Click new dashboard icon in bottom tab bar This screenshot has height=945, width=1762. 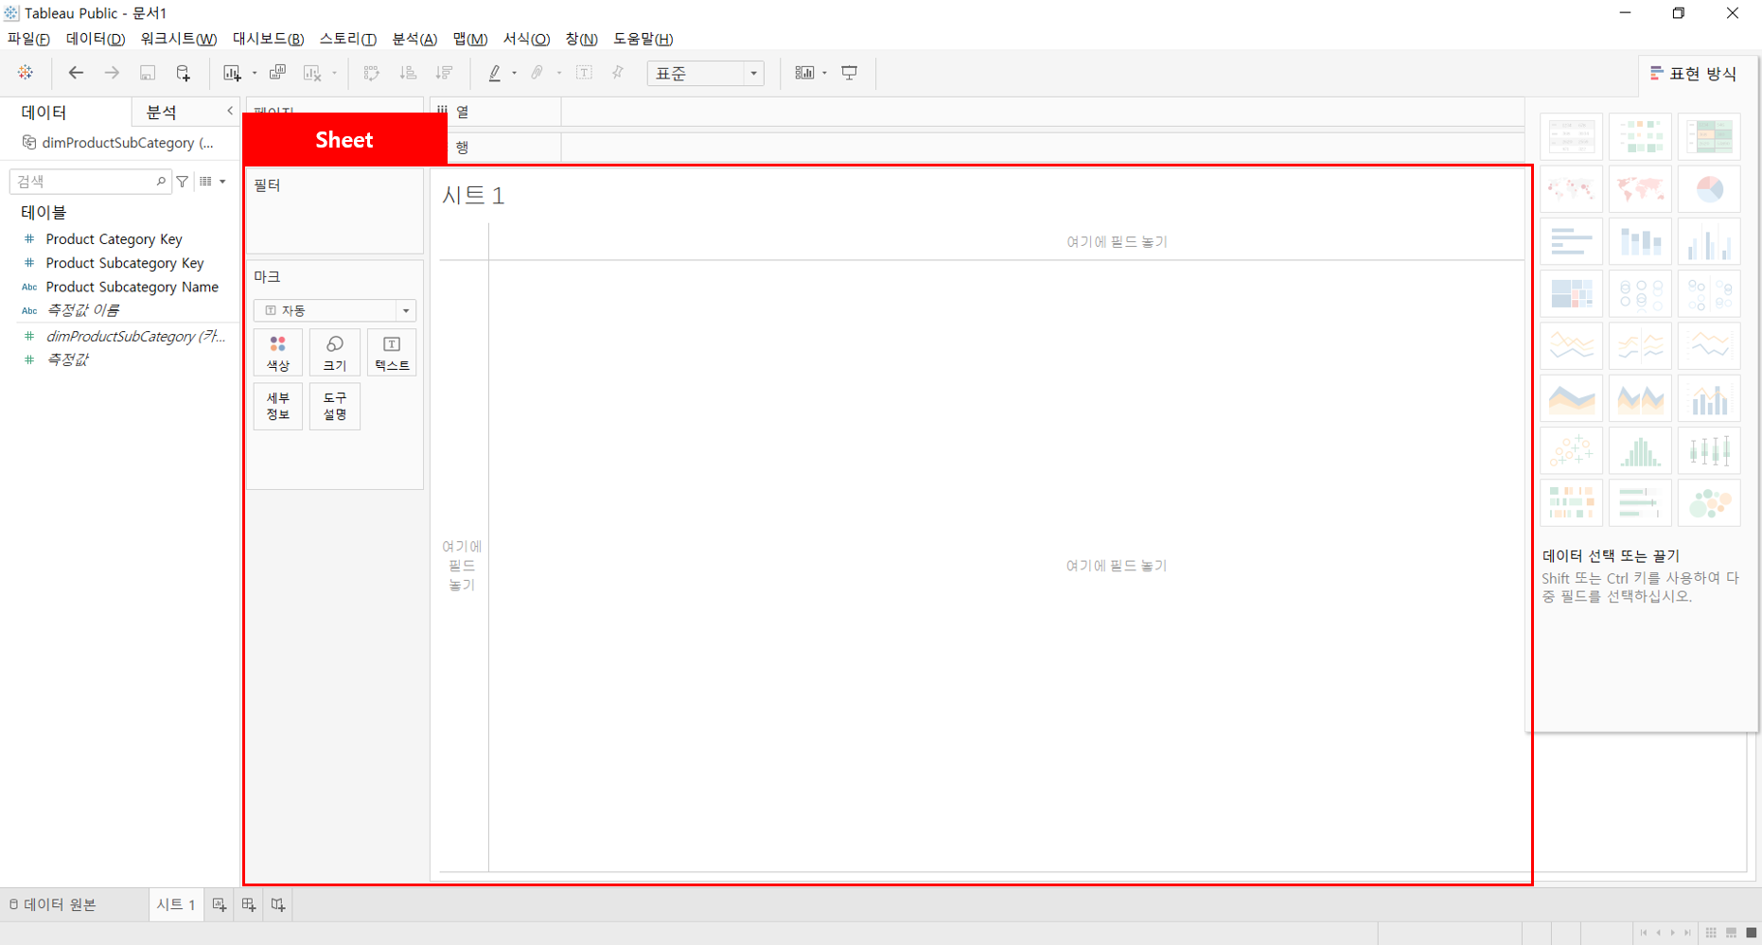[249, 904]
